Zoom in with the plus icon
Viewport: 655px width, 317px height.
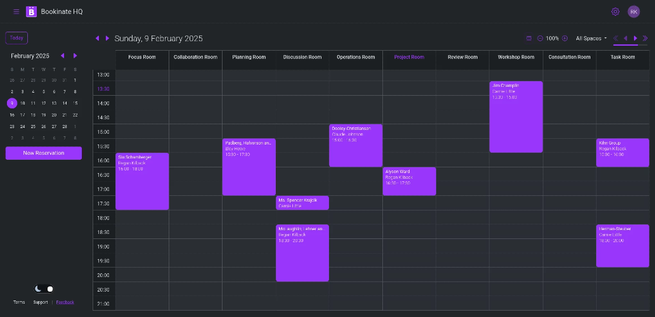click(565, 39)
